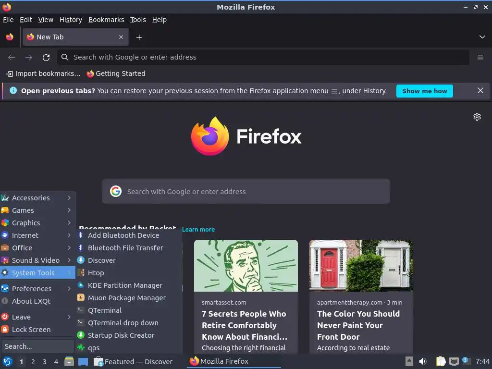Click the volume speaker tray icon
The height and width of the screenshot is (369, 492).
point(423,361)
